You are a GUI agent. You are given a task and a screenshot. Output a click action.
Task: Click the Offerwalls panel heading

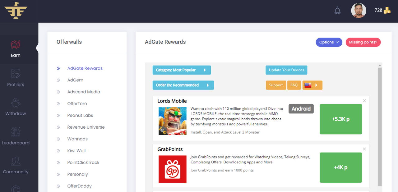tap(69, 42)
